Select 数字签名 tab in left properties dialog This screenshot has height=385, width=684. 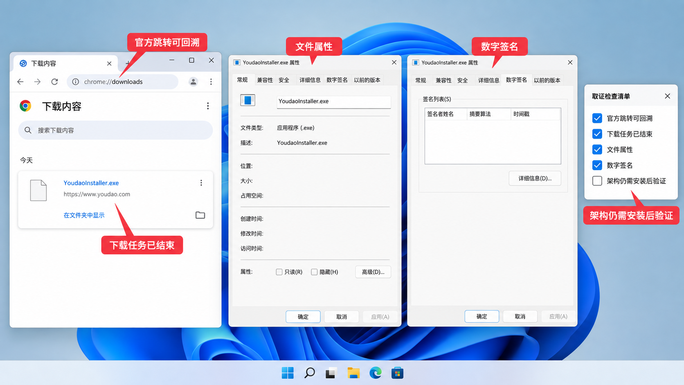click(x=337, y=80)
